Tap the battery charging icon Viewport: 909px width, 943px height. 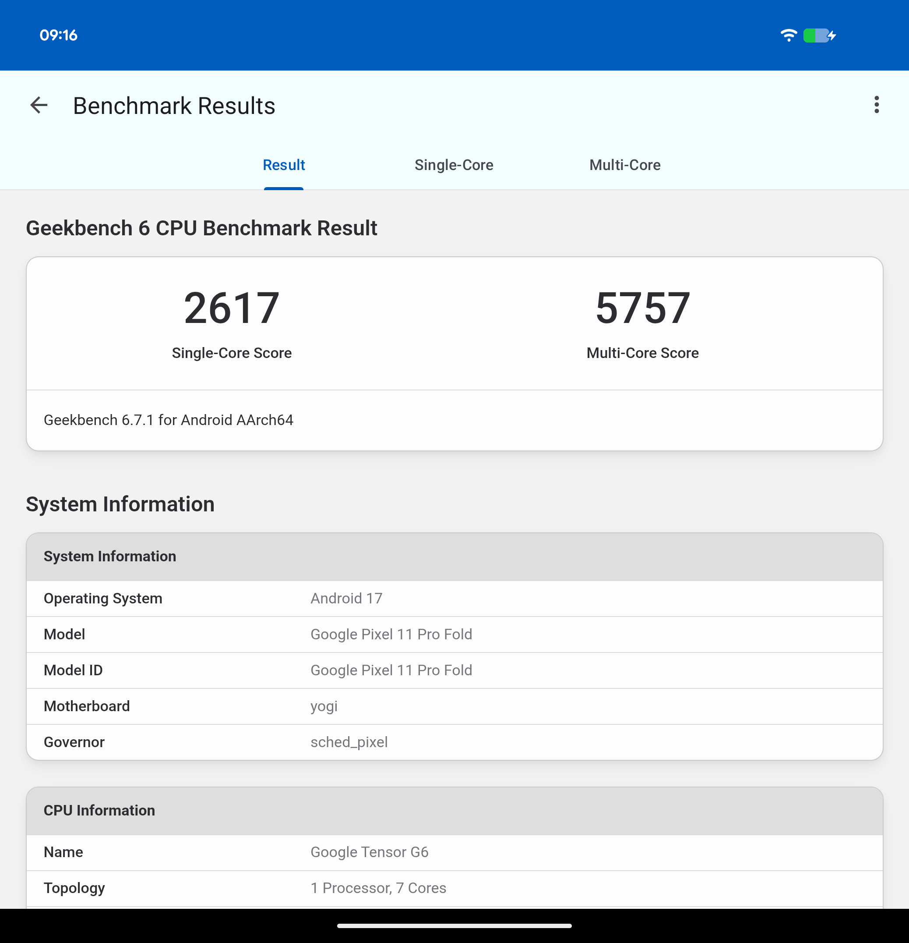820,35
